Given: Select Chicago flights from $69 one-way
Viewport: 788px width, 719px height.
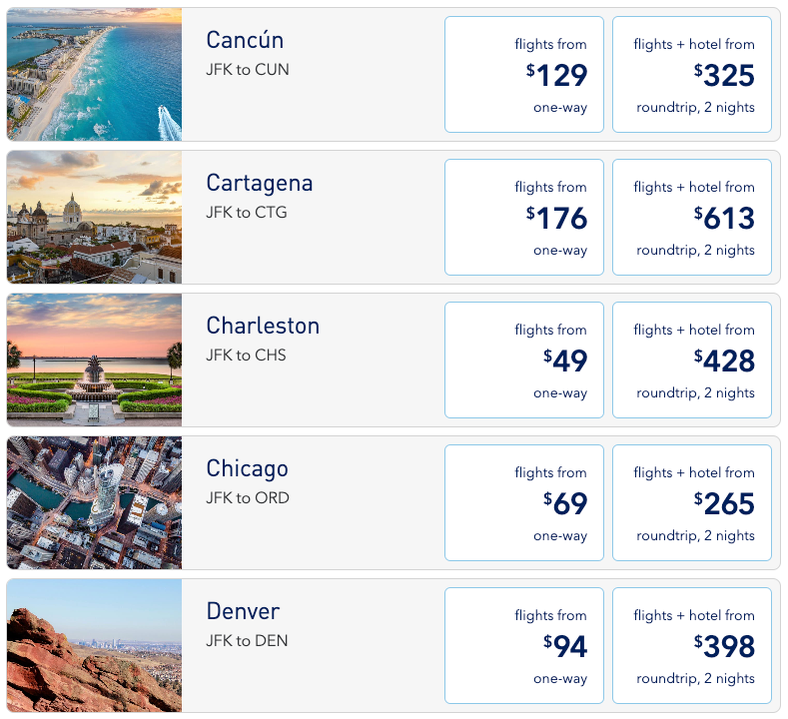Looking at the screenshot, I should click(x=524, y=502).
